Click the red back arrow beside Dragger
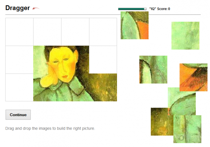 coord(36,8)
